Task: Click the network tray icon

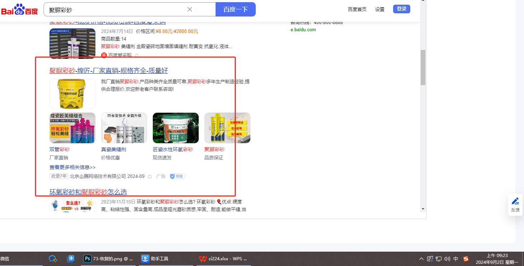Action: (439, 258)
